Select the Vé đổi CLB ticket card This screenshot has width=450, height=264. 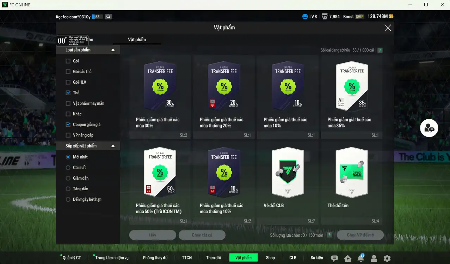coord(288,183)
